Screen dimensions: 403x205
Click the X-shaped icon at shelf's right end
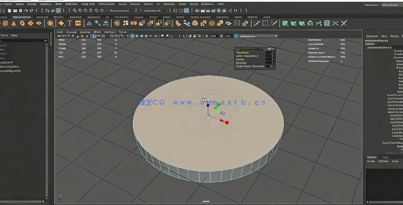click(x=344, y=23)
